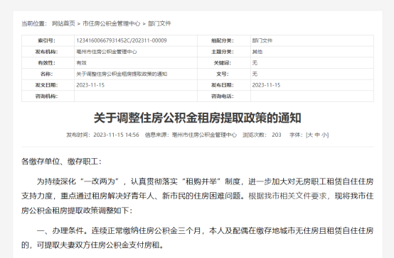Click the 发文日期 label cell
394x258 pixels.
pos(48,85)
